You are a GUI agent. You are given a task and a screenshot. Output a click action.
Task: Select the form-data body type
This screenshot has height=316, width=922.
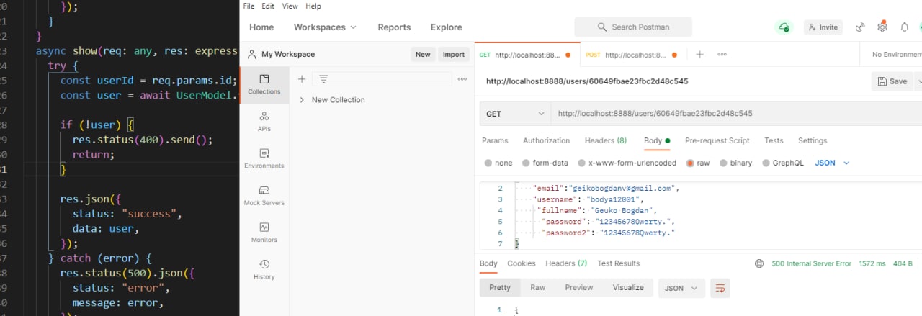pos(545,163)
